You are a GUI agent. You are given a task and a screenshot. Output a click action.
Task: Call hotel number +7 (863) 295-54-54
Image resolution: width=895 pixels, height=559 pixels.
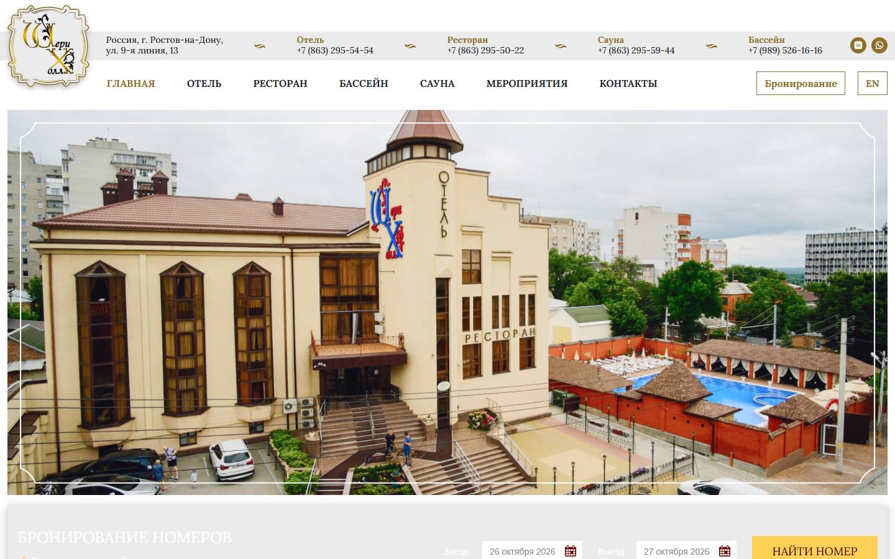tap(335, 50)
